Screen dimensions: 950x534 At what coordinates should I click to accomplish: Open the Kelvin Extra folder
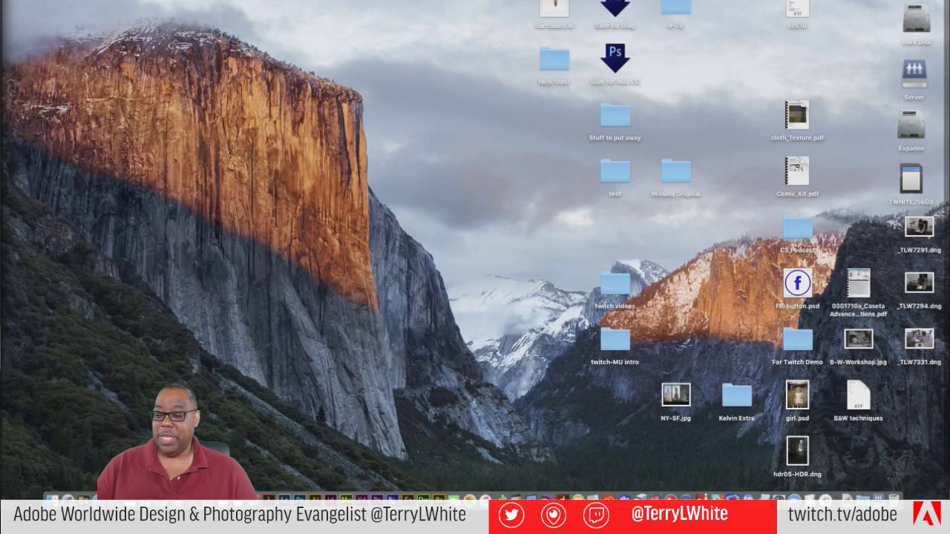[737, 395]
